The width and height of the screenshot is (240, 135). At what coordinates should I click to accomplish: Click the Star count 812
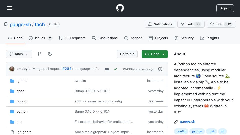tap(228, 24)
